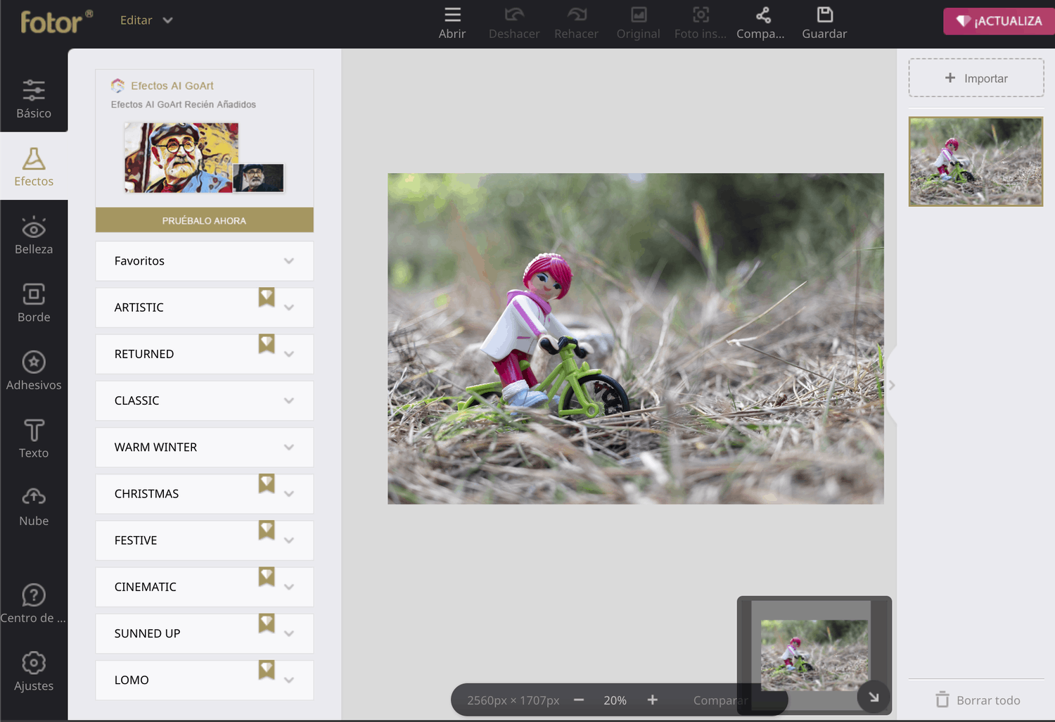Click the Guardar save icon

[x=825, y=15]
